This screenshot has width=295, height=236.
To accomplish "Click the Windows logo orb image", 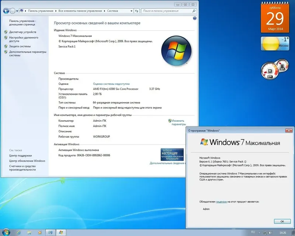I will click(176, 51).
